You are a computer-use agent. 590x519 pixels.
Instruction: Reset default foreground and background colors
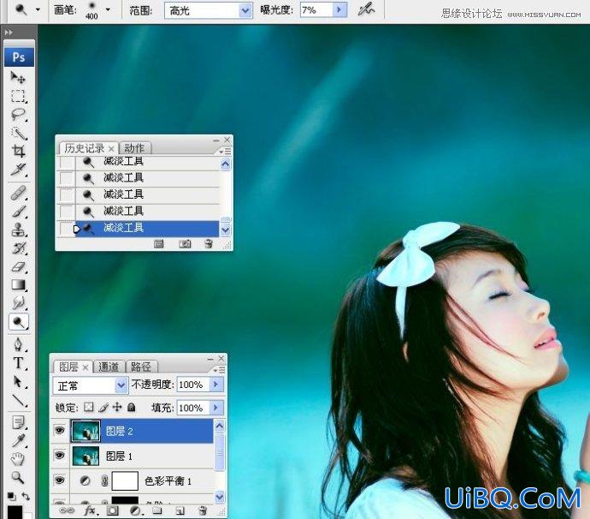11,496
